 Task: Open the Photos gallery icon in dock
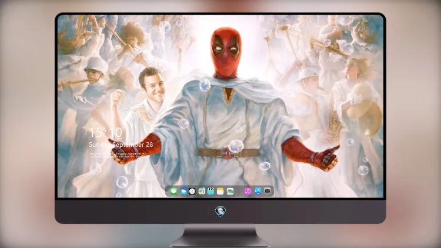230,192
